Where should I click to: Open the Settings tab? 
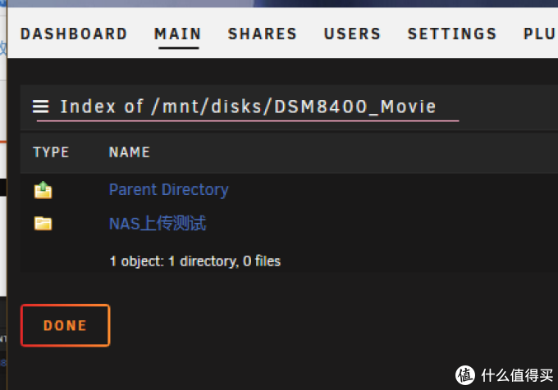pyautogui.click(x=452, y=34)
